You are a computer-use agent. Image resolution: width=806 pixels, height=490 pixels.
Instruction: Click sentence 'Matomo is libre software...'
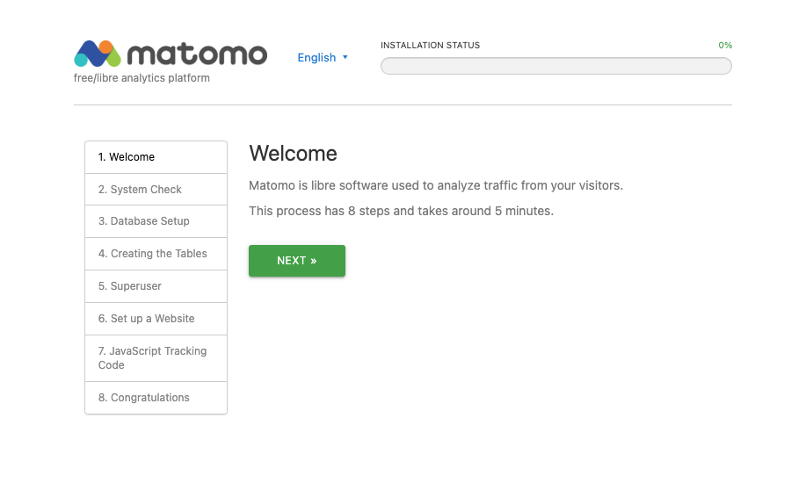click(436, 185)
